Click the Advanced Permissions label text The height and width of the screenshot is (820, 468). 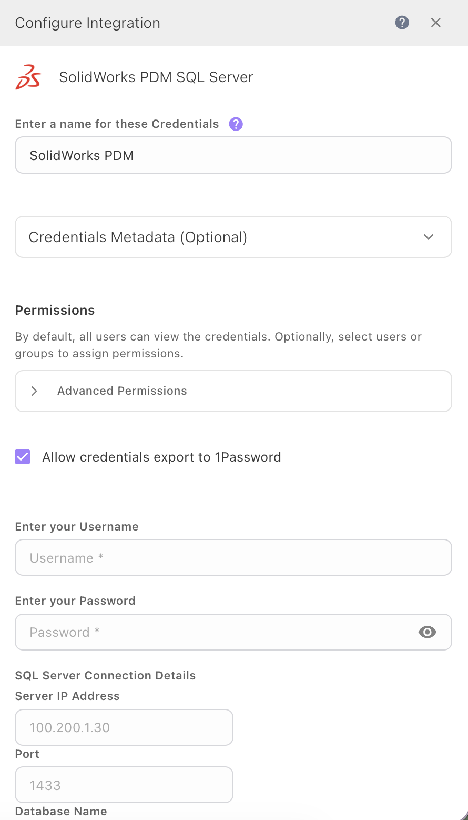pyautogui.click(x=122, y=391)
